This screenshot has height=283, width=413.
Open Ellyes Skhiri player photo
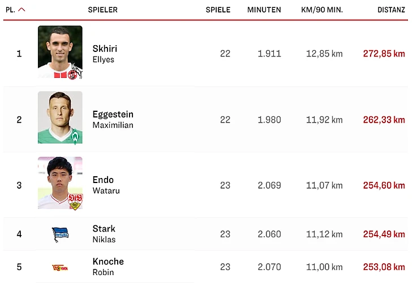tap(60, 52)
